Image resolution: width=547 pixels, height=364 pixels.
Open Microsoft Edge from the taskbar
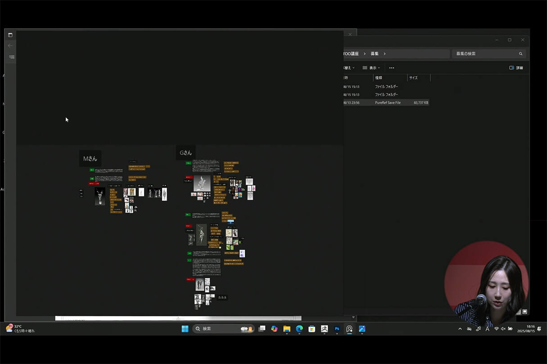[x=299, y=329]
